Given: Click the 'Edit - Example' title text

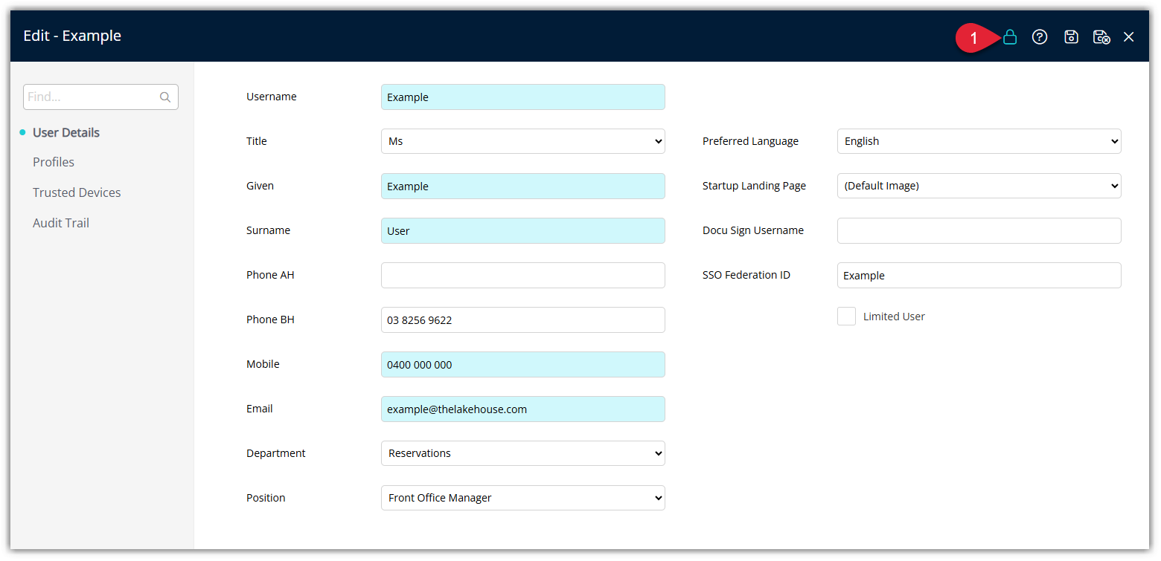Looking at the screenshot, I should tap(72, 36).
